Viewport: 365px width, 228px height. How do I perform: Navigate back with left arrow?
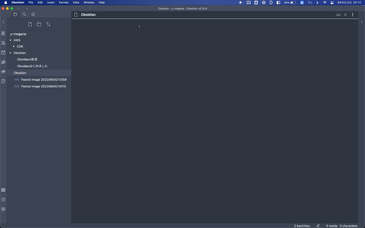[19, 8]
